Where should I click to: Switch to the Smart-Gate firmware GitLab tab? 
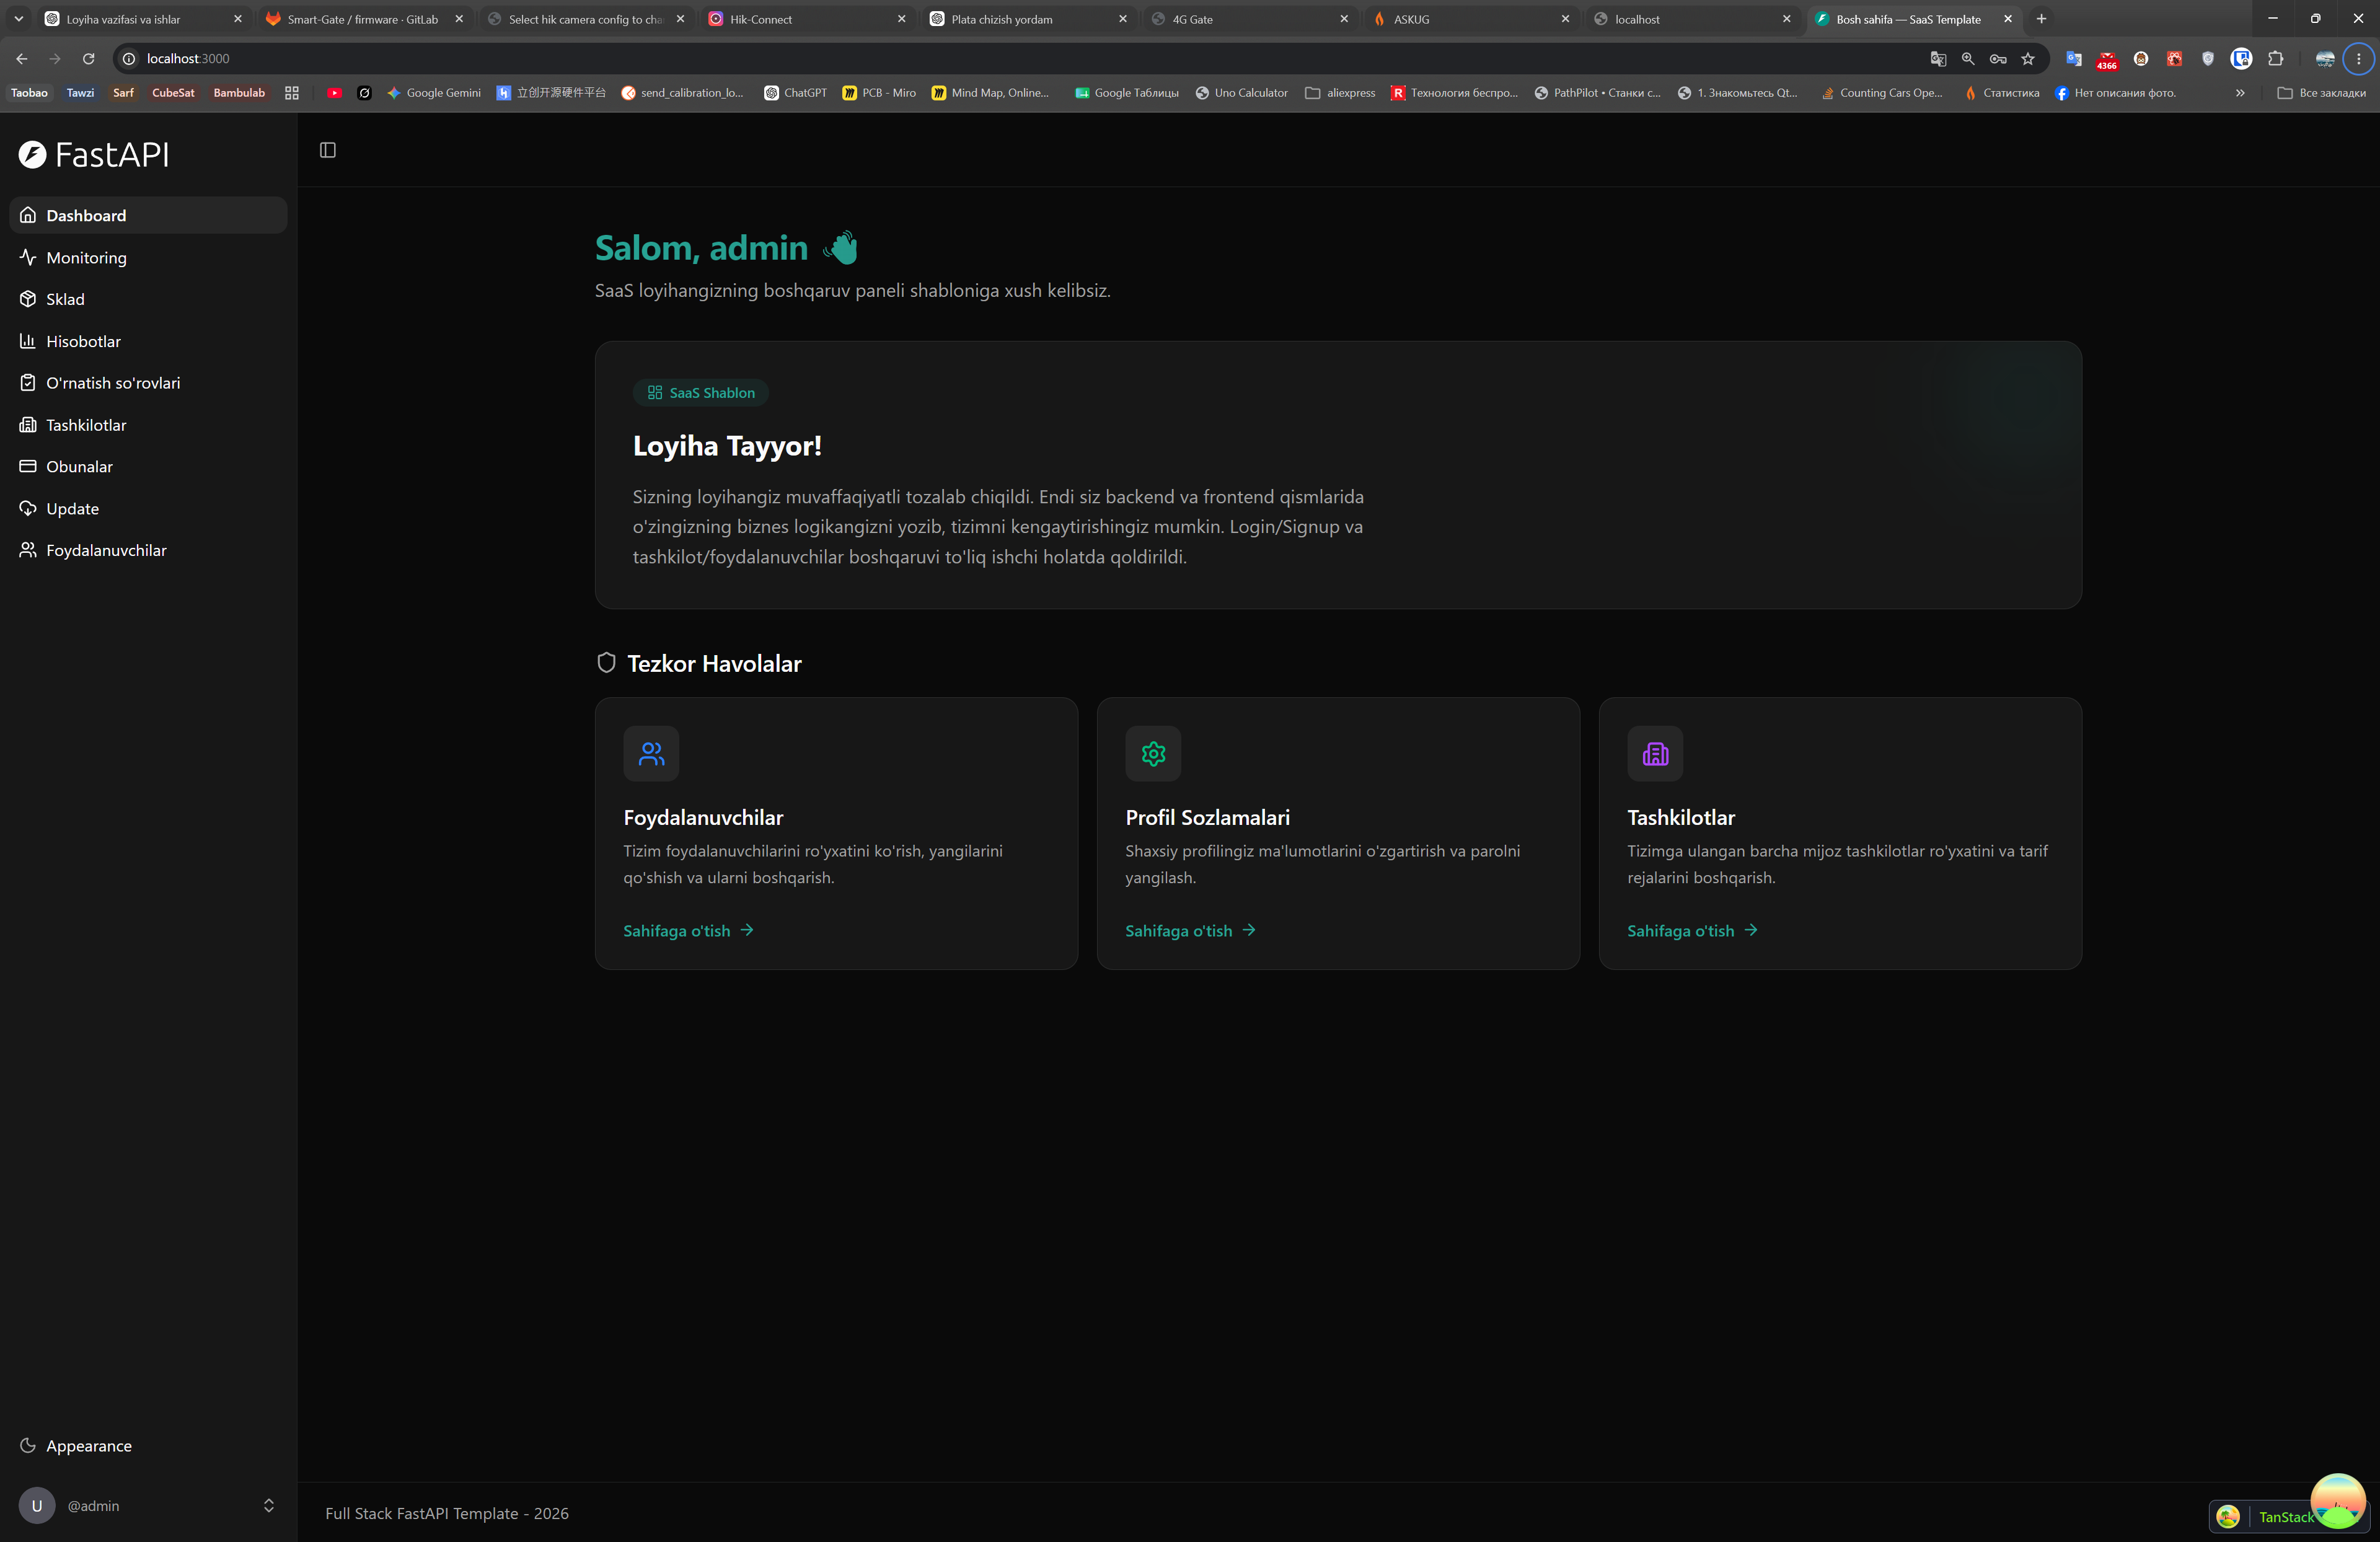(364, 19)
